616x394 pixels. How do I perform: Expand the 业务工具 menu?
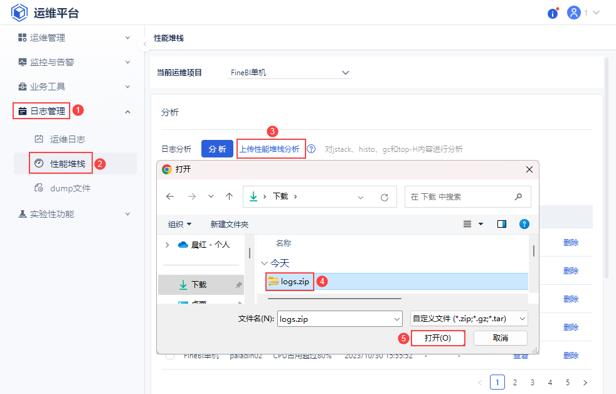tap(75, 87)
